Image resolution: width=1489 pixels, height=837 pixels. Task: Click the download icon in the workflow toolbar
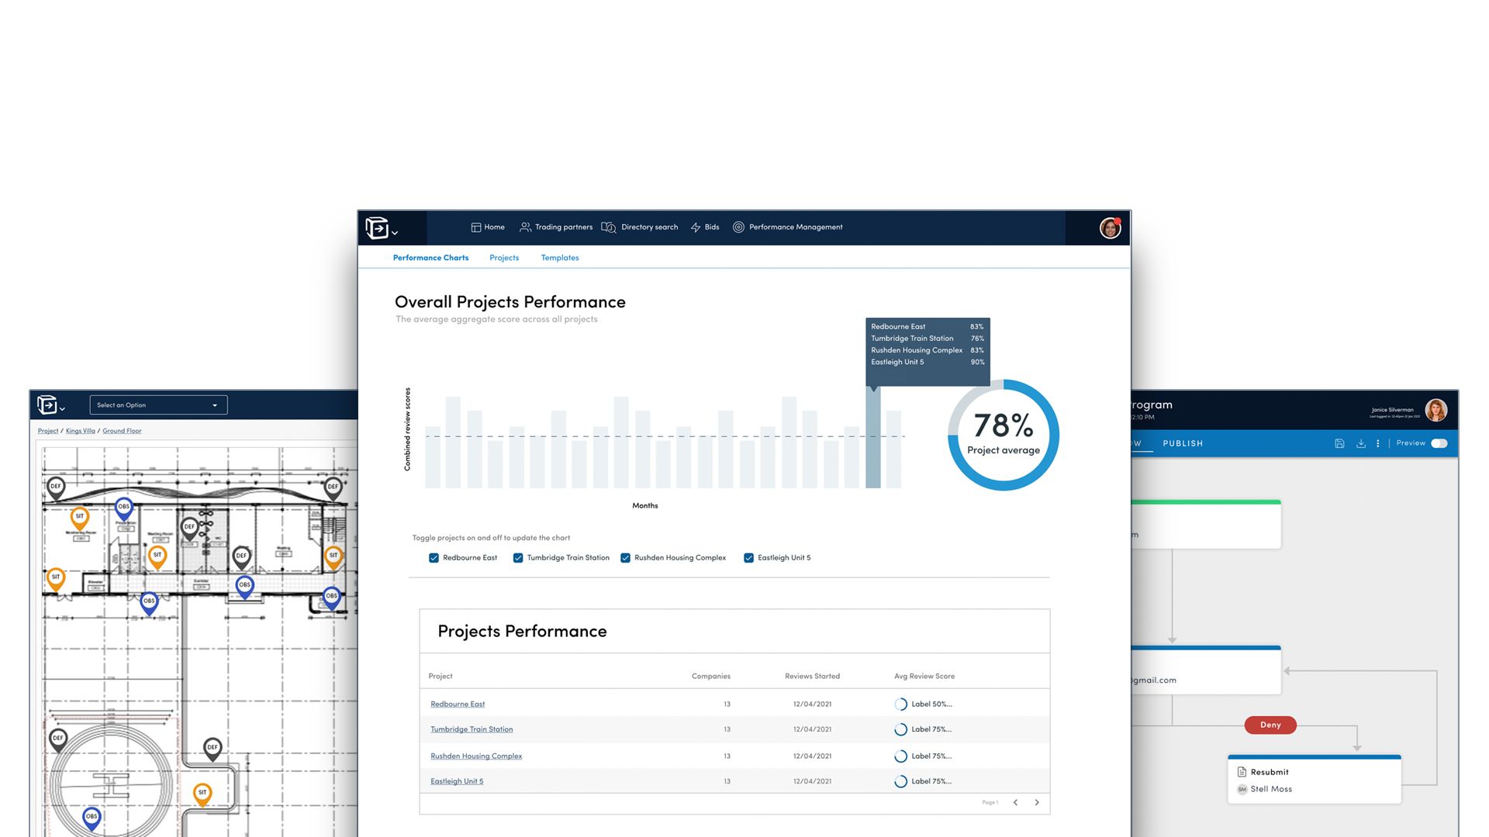(1361, 444)
